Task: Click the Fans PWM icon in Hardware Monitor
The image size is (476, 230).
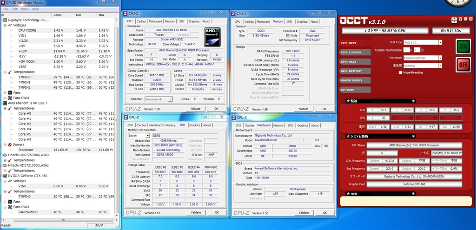Action: tap(10, 98)
